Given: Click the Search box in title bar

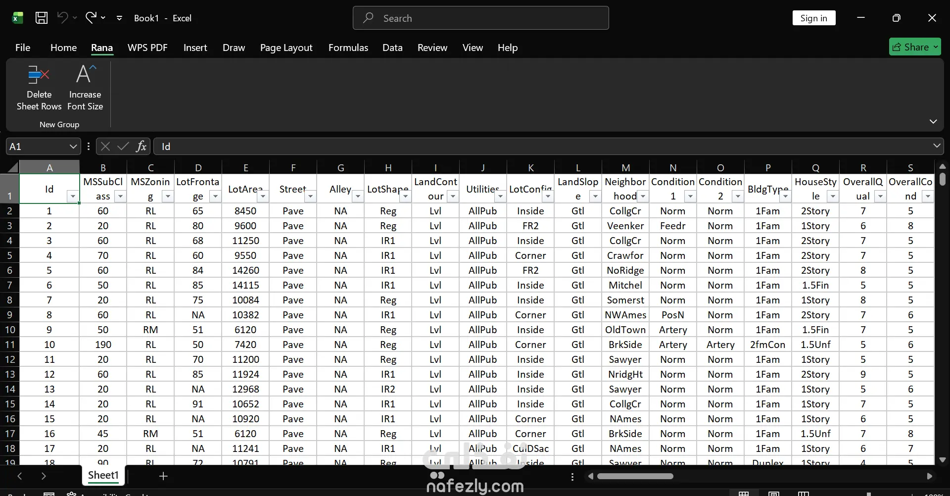Looking at the screenshot, I should point(480,18).
